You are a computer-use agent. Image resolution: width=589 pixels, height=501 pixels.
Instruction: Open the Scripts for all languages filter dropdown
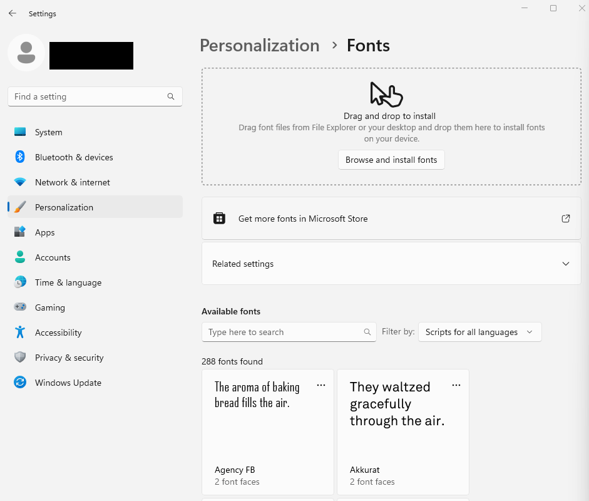(479, 332)
